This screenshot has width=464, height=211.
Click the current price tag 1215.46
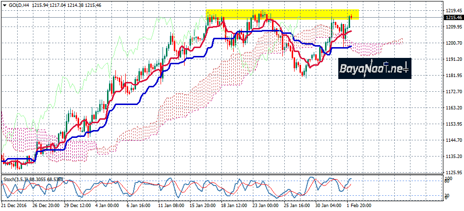(454, 18)
